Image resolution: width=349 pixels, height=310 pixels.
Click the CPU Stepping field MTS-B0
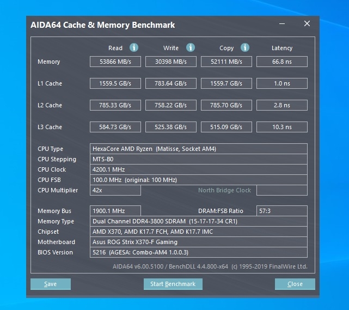199,159
